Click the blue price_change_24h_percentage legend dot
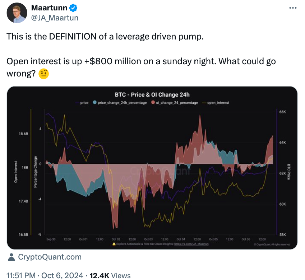 coord(94,103)
